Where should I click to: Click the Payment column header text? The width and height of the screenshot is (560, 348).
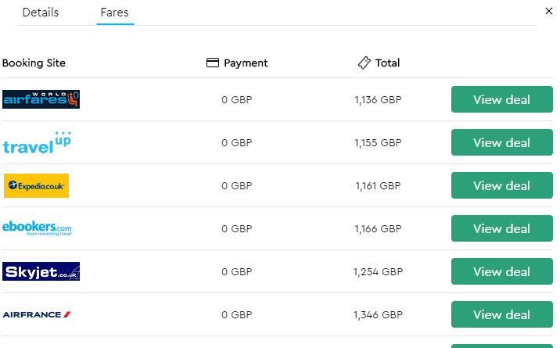pos(246,63)
